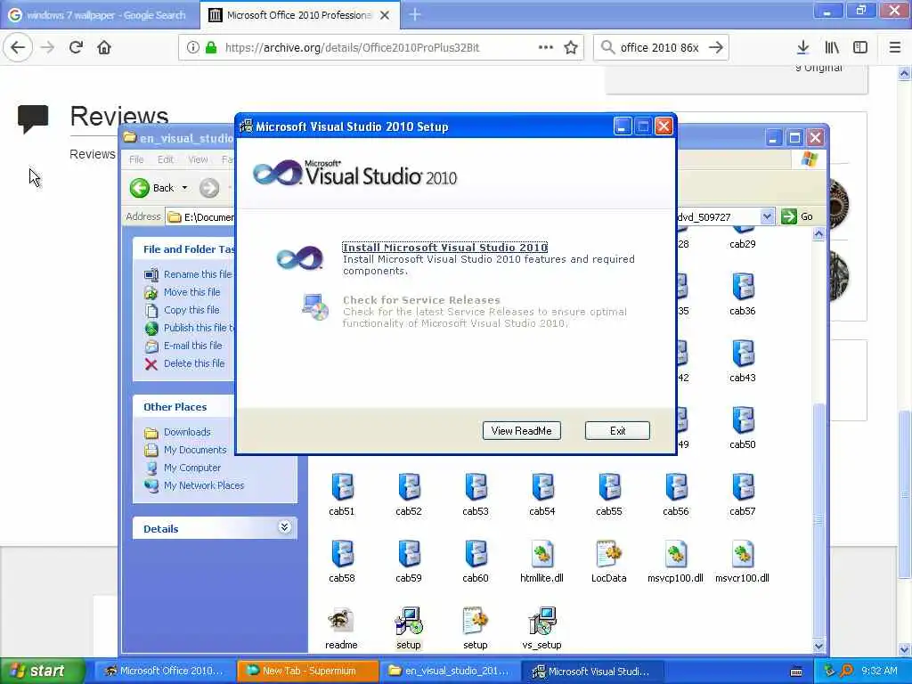Collapse or expand the Details panel chevron
The width and height of the screenshot is (912, 684).
(x=284, y=527)
